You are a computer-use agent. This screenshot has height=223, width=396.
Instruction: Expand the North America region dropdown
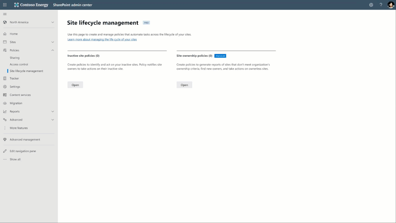click(x=53, y=22)
